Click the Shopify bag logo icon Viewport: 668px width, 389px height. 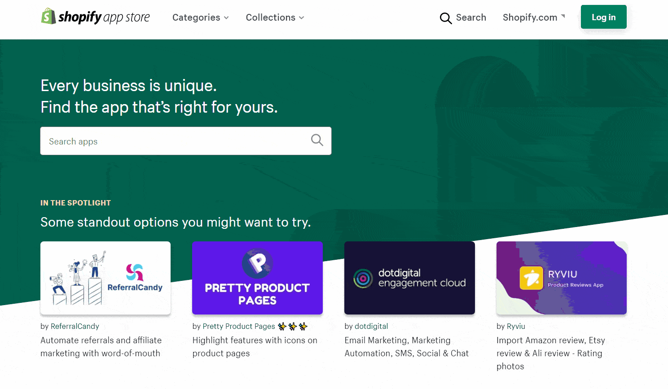[48, 16]
